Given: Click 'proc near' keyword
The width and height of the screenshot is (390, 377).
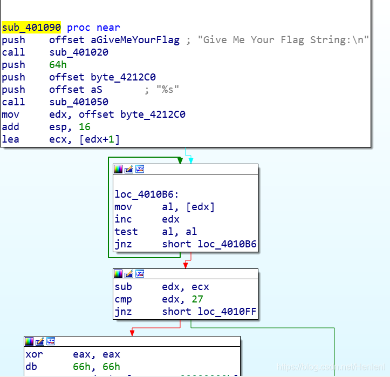Looking at the screenshot, I should click(x=93, y=28).
